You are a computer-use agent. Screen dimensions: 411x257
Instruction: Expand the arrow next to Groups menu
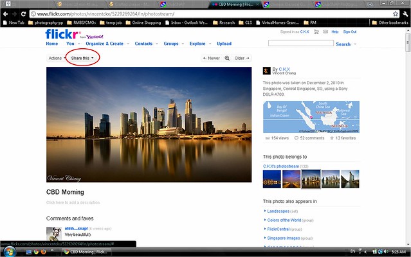pyautogui.click(x=183, y=44)
